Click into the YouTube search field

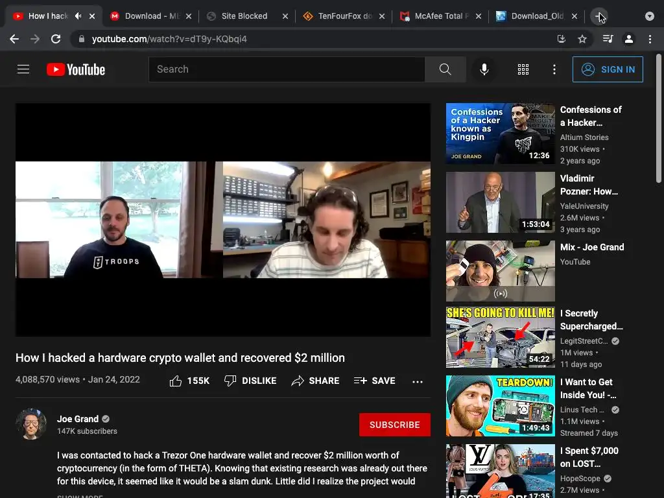point(287,69)
